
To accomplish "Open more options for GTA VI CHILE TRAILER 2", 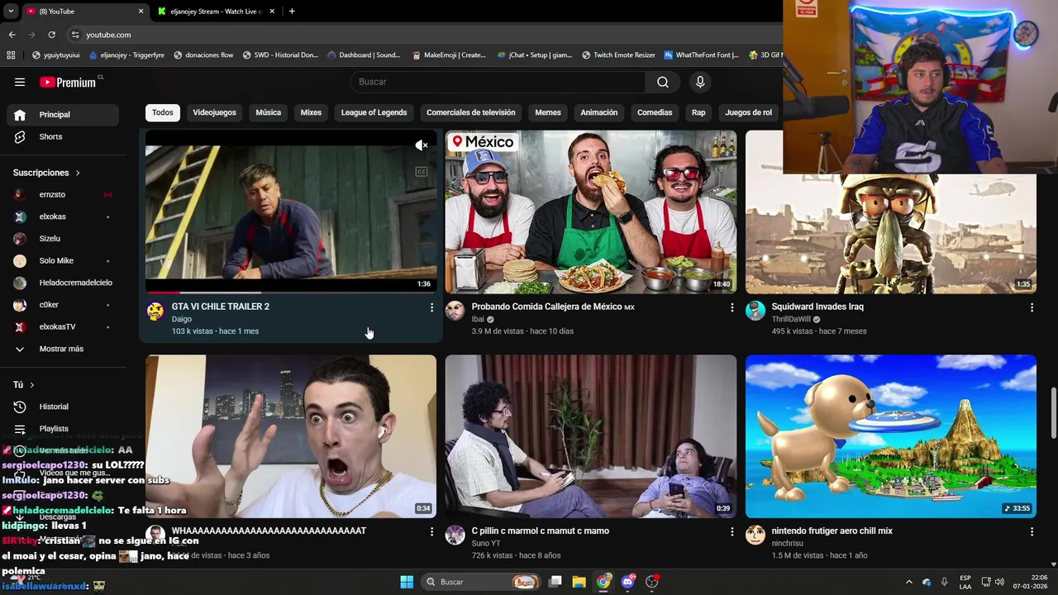I will tap(431, 307).
